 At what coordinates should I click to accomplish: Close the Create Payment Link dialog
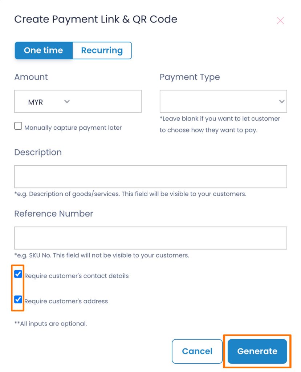point(280,21)
